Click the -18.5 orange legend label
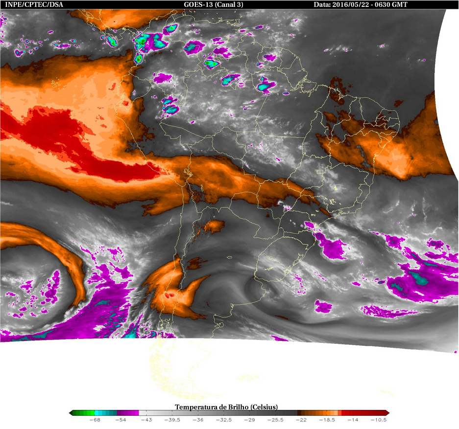 [x=327, y=420]
